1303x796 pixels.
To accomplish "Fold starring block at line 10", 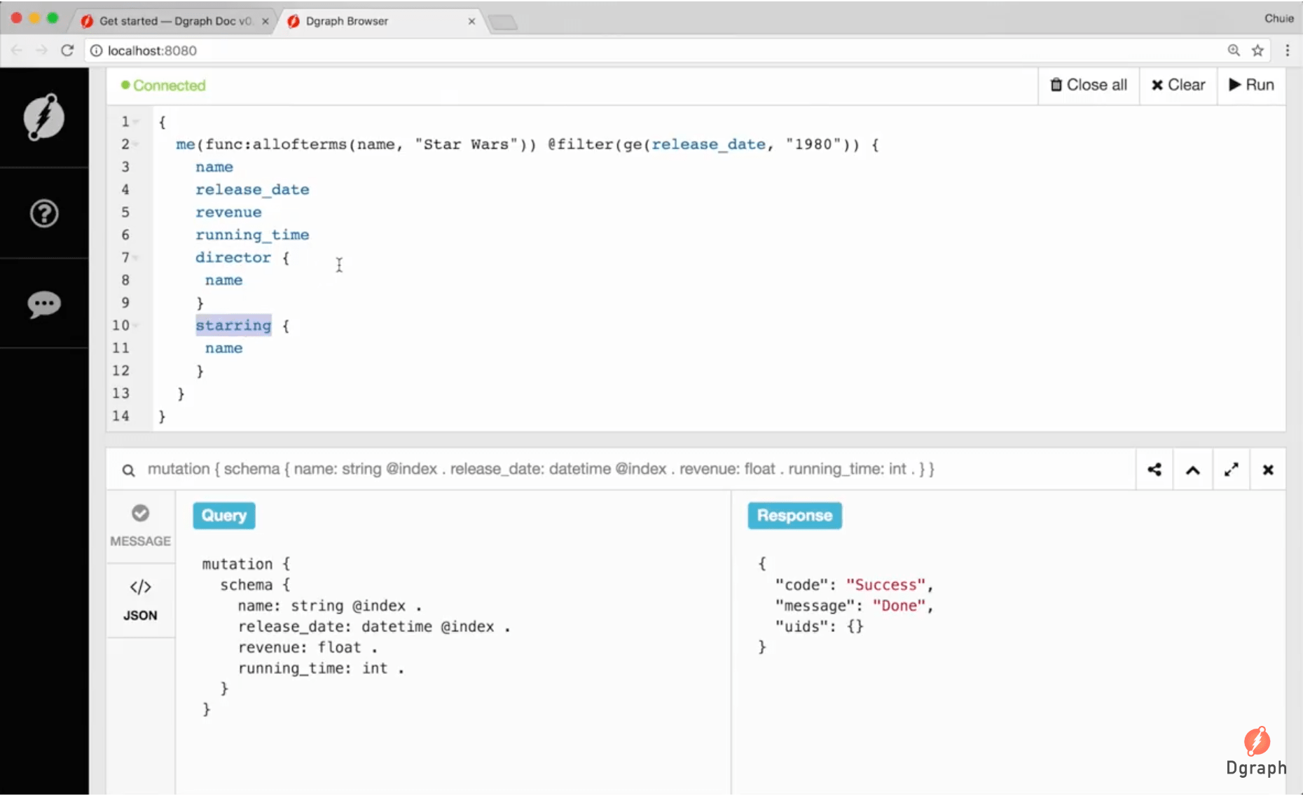I will click(x=136, y=326).
